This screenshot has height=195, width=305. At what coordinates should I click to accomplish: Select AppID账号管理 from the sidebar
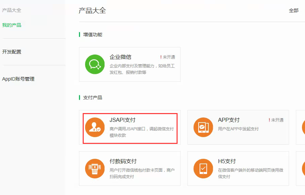pos(18,79)
